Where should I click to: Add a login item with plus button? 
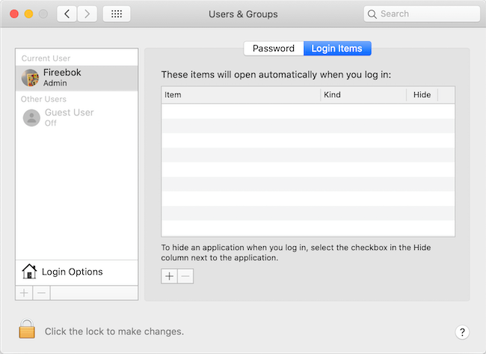click(169, 276)
